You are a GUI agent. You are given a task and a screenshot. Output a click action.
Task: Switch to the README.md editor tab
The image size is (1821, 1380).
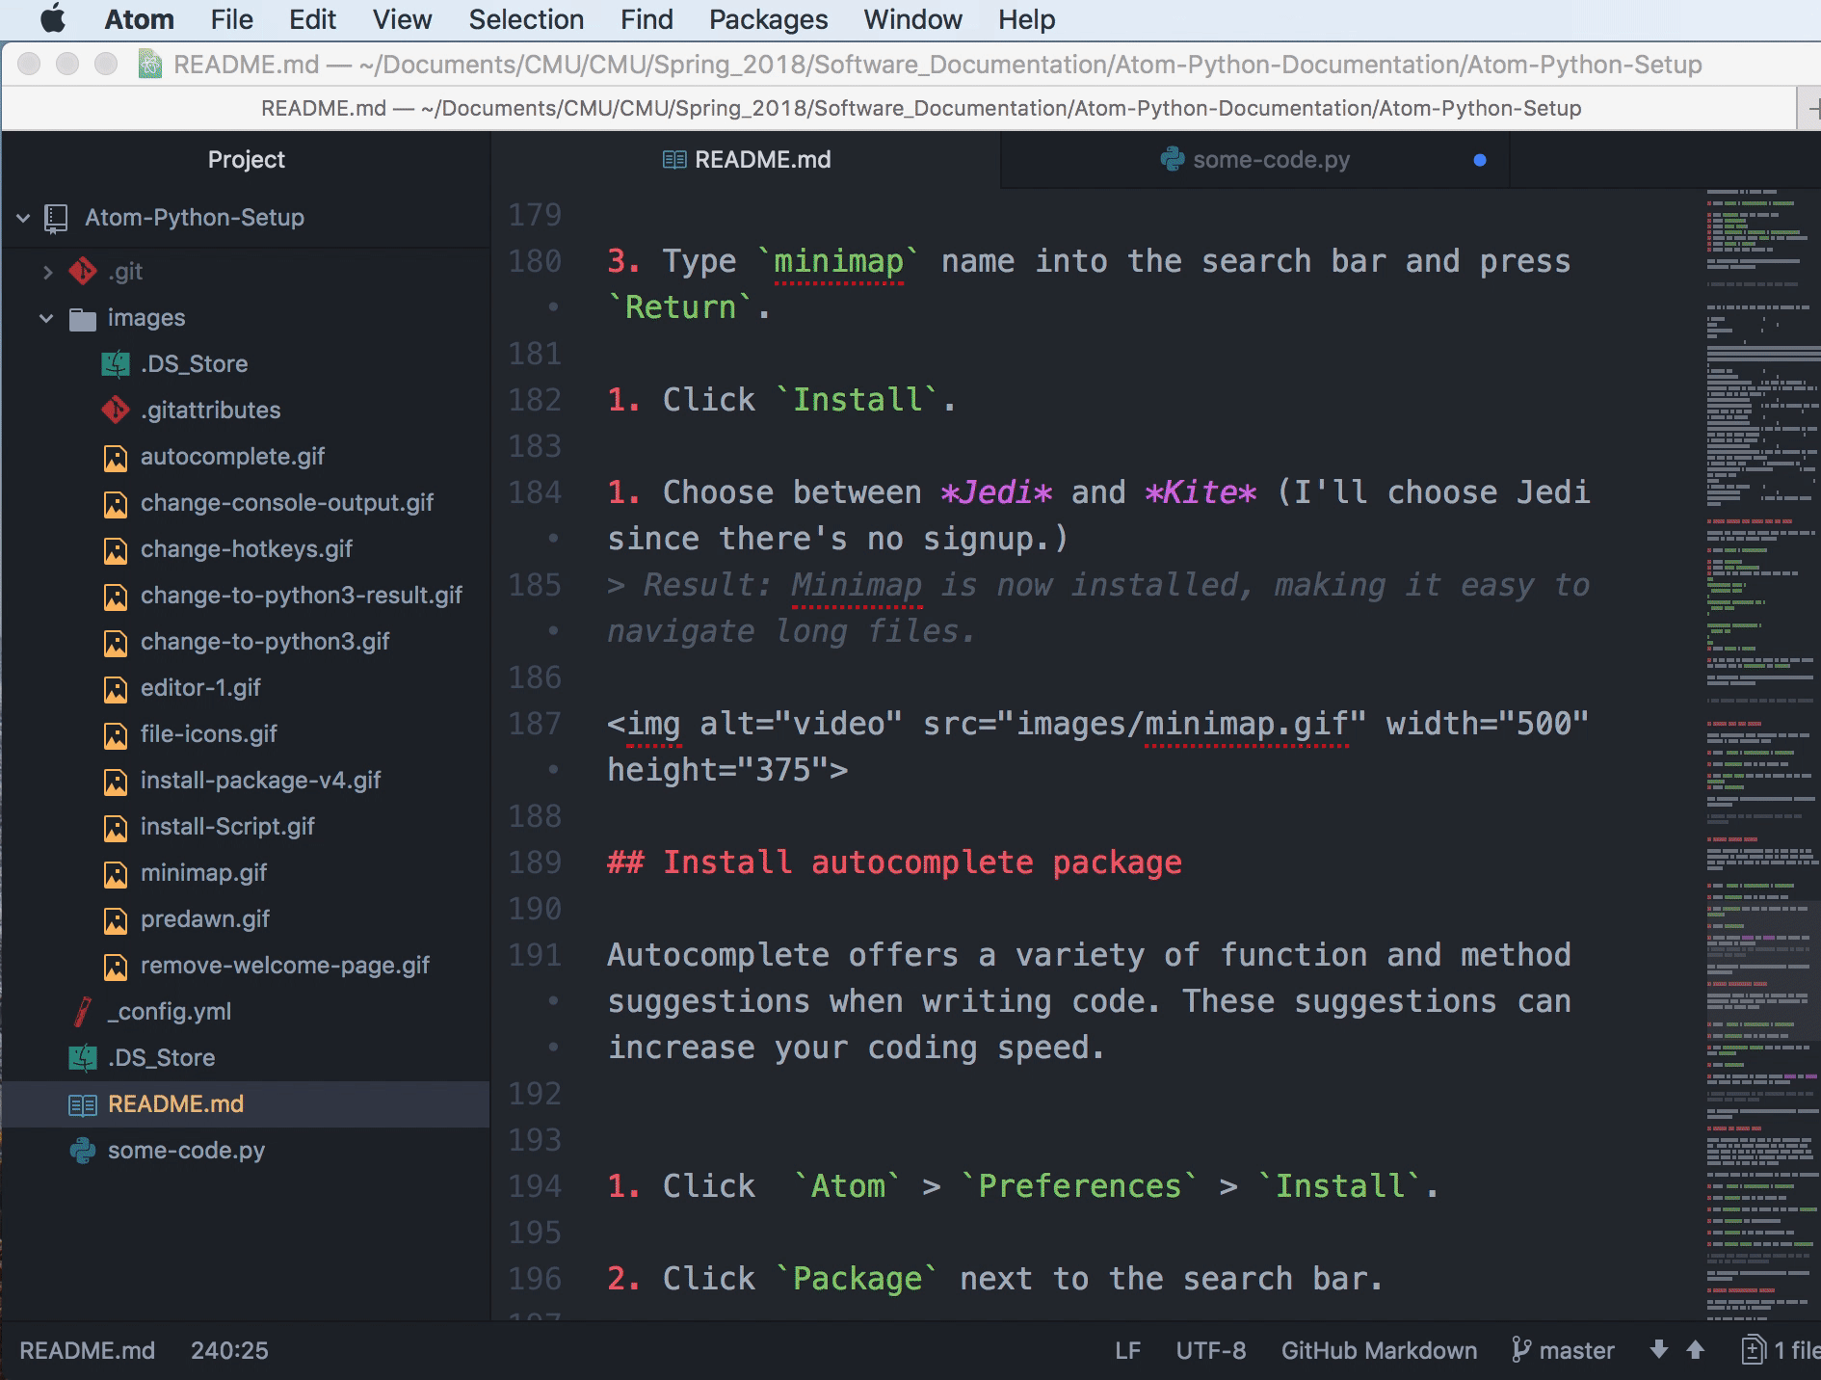[746, 160]
